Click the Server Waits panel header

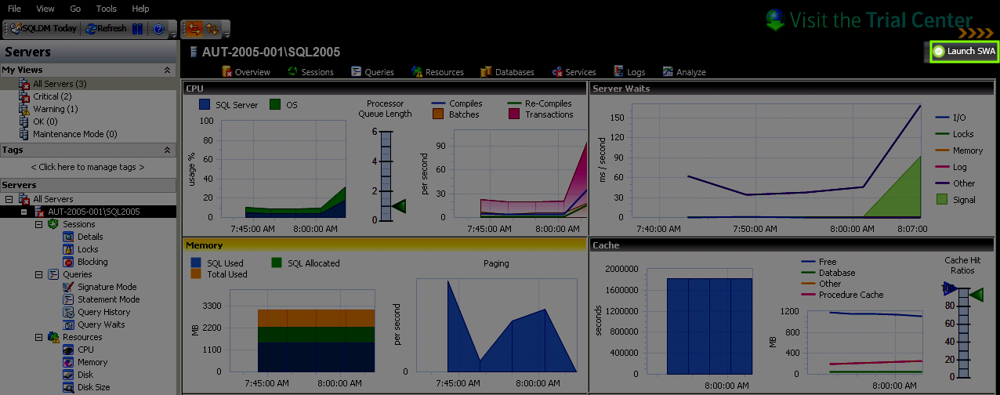793,89
